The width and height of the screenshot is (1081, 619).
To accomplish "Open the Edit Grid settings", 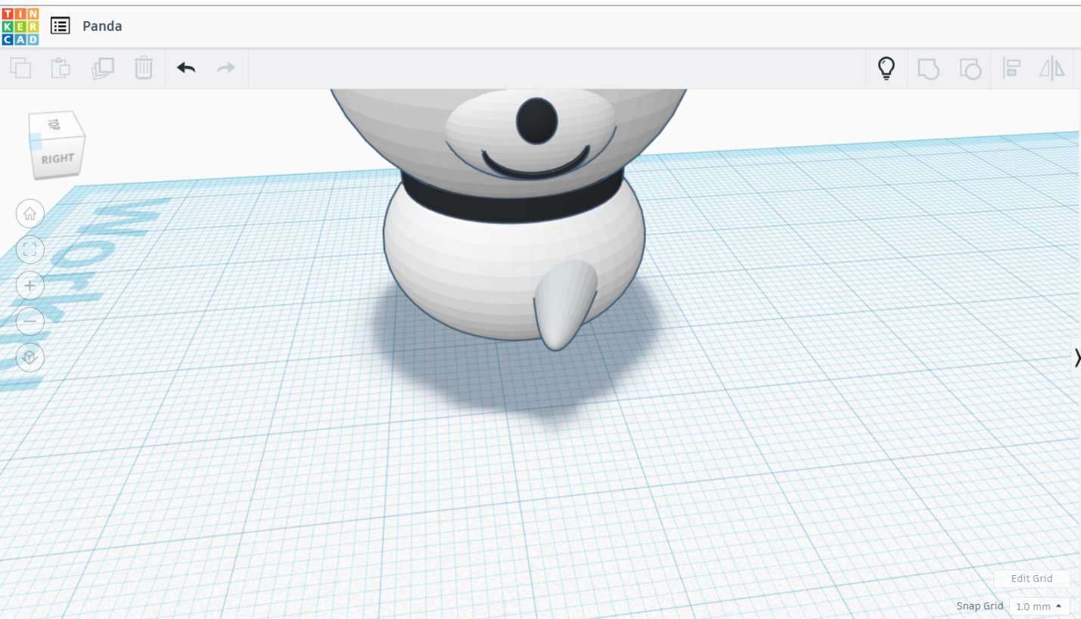I will pos(1032,579).
